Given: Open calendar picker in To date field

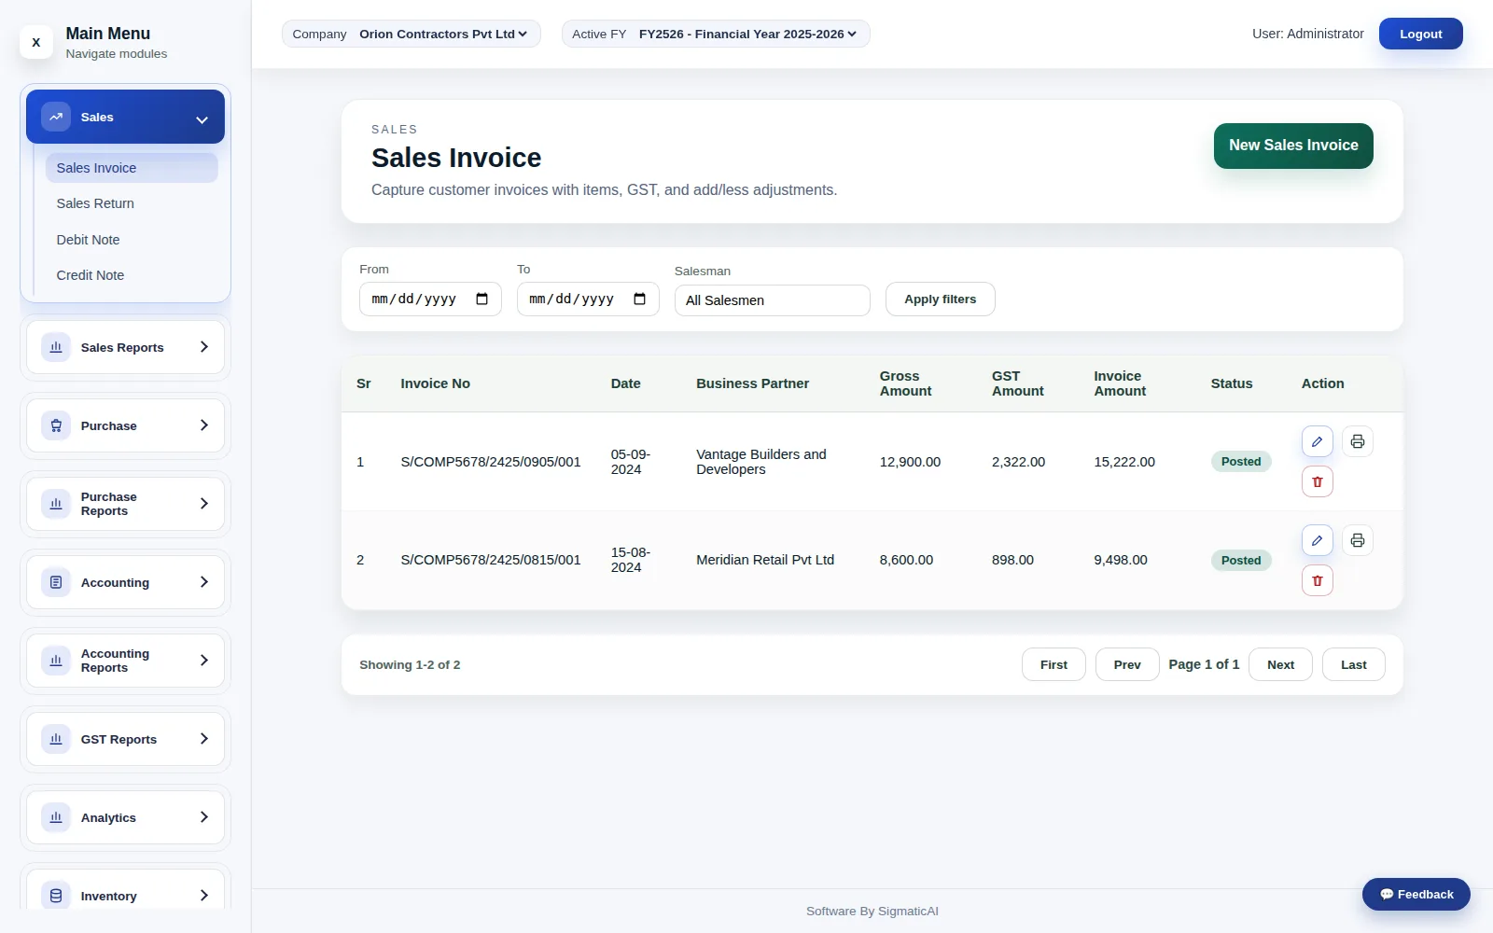Looking at the screenshot, I should (x=639, y=299).
